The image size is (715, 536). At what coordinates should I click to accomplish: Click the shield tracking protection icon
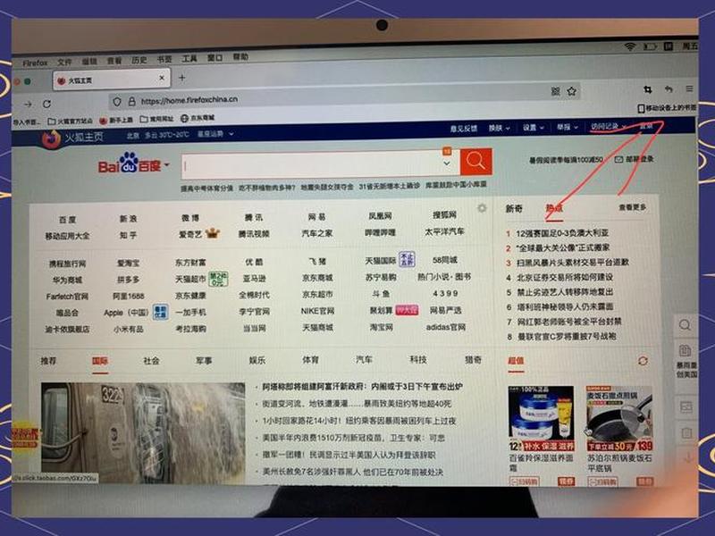point(117,102)
